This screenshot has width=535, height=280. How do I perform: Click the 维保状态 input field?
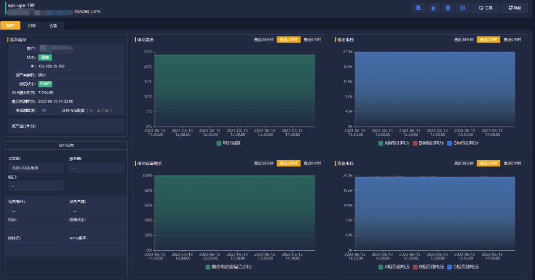coord(97,229)
